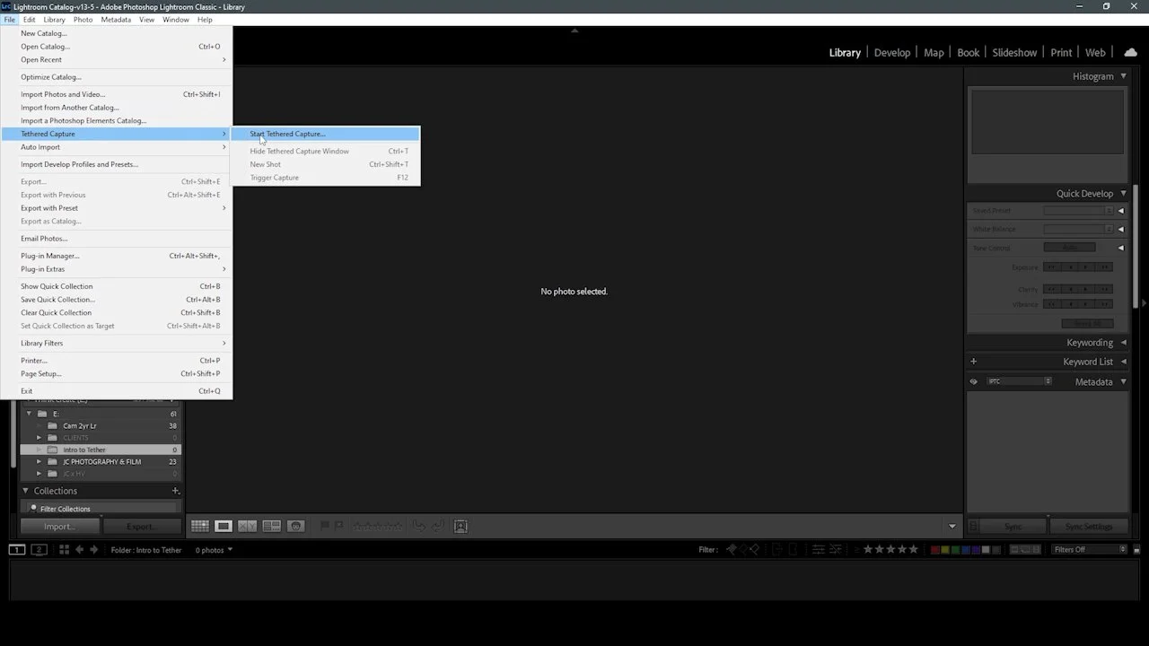Add a new collection with plus icon

click(x=175, y=491)
